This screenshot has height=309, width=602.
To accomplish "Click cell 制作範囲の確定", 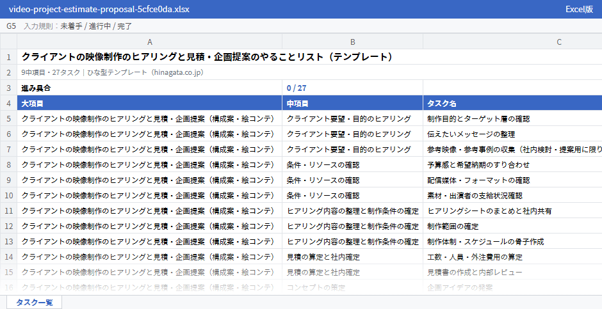I will click(512, 226).
